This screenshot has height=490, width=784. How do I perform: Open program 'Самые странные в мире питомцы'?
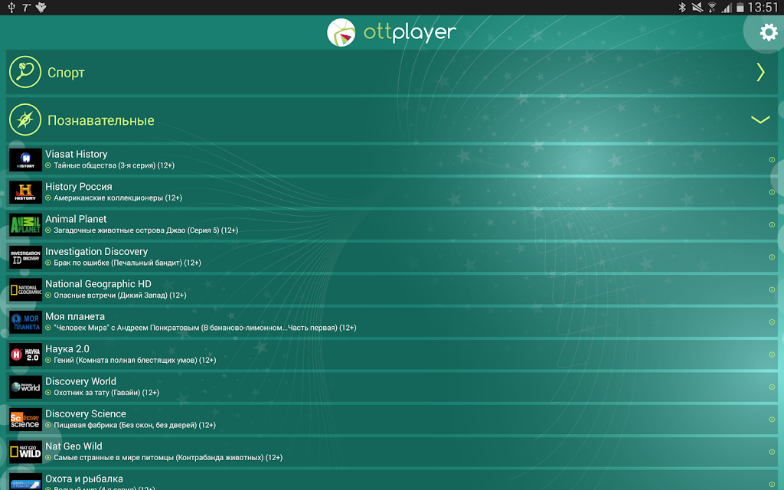tap(168, 458)
